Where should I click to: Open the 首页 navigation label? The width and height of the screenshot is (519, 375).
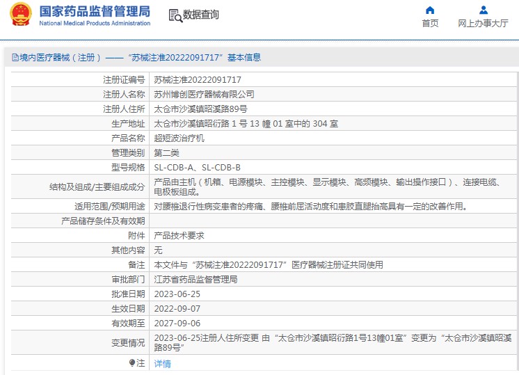coord(430,24)
